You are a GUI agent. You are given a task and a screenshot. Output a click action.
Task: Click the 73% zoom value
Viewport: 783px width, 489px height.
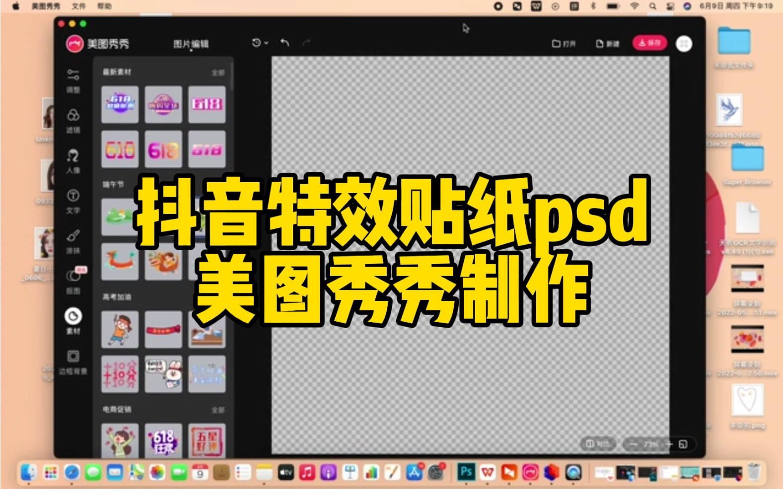click(651, 444)
